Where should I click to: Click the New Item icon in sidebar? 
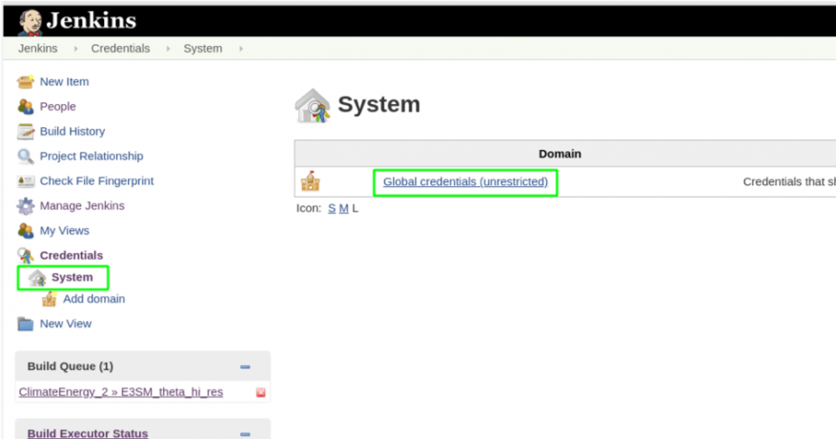pos(26,82)
